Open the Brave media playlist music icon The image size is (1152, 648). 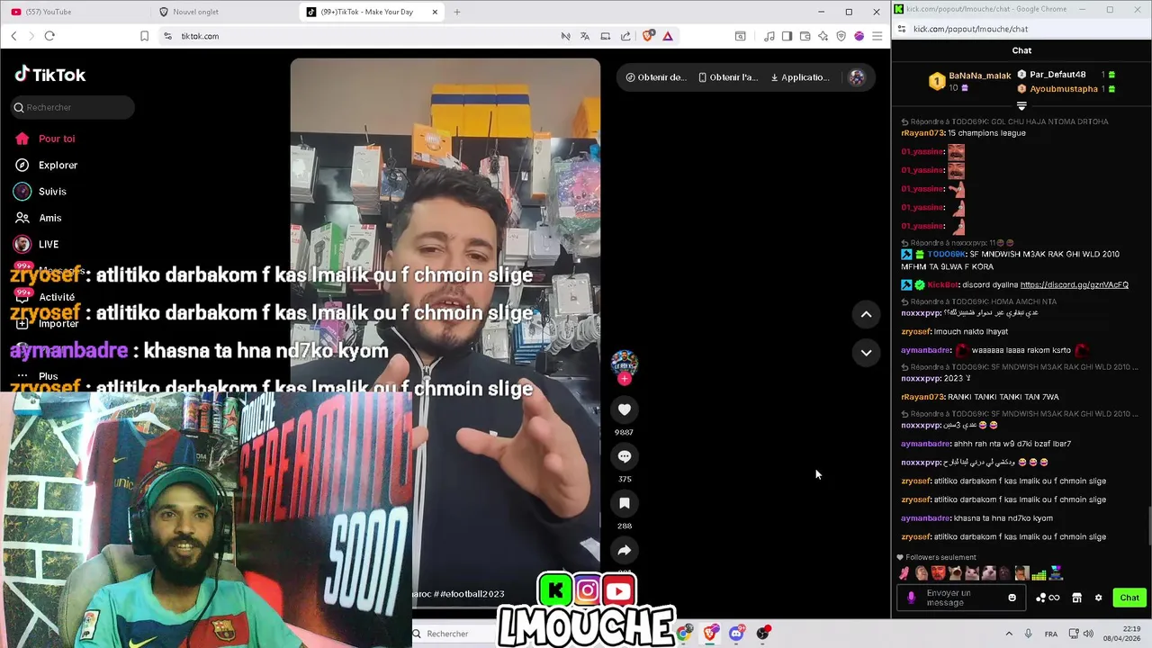[x=769, y=36]
